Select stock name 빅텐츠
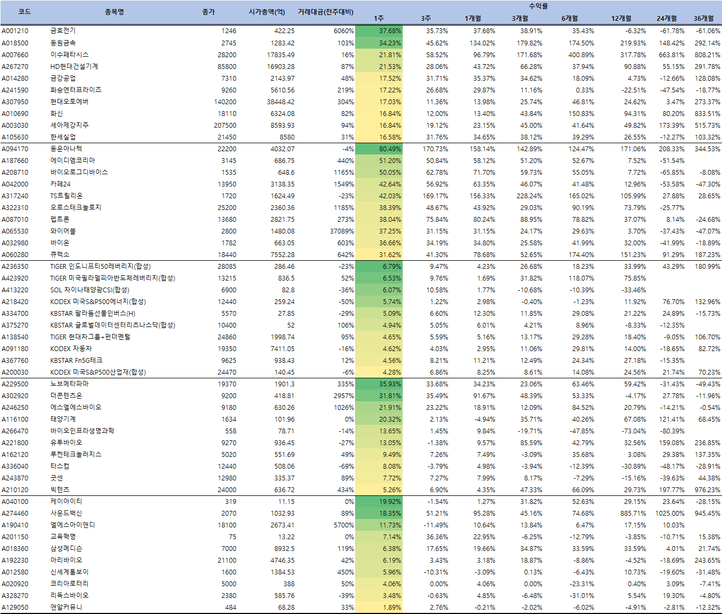Image resolution: width=722 pixels, height=614 pixels. tap(60, 489)
